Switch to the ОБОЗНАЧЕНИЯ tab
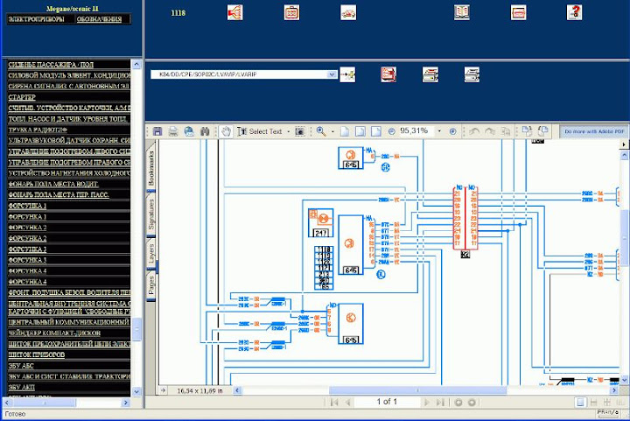 click(x=99, y=19)
